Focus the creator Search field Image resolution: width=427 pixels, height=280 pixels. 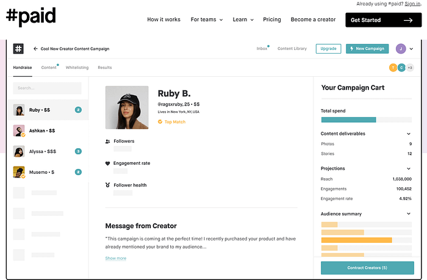(47, 88)
